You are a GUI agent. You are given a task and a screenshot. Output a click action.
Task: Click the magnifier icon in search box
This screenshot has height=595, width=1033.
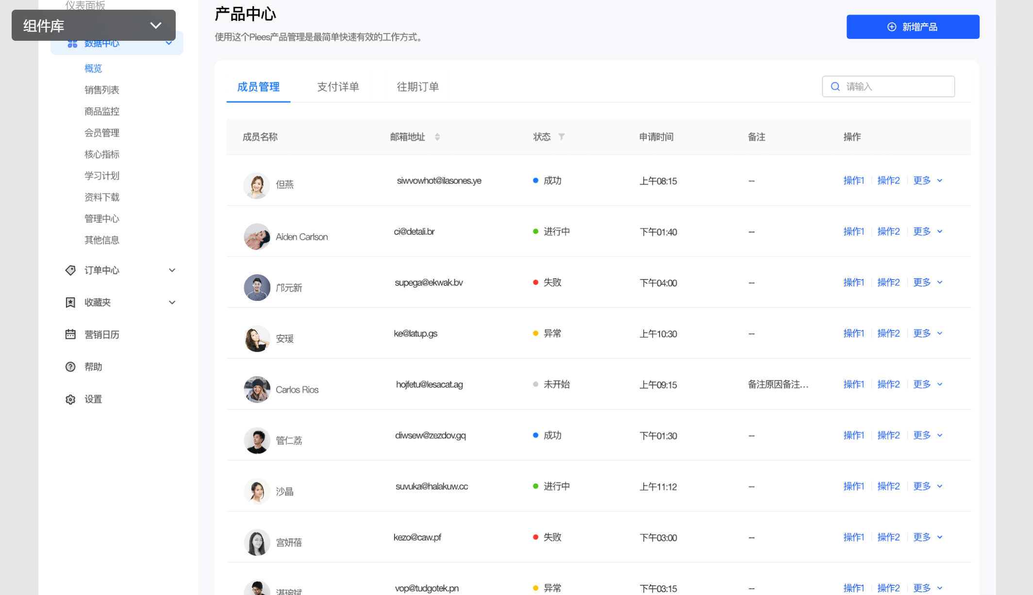tap(835, 86)
